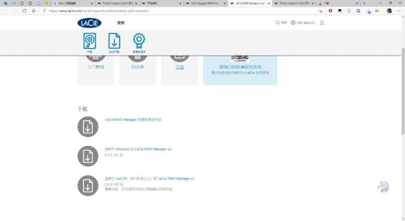Click download icon for installer source code
Screen dimensions: 405x221
[88, 126]
